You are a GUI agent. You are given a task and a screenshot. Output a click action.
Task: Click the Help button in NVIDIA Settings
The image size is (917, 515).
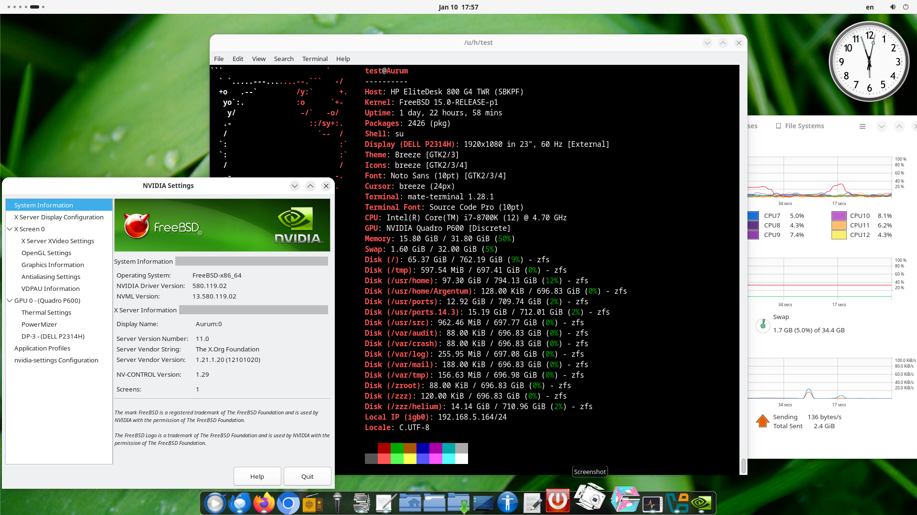coord(257,476)
